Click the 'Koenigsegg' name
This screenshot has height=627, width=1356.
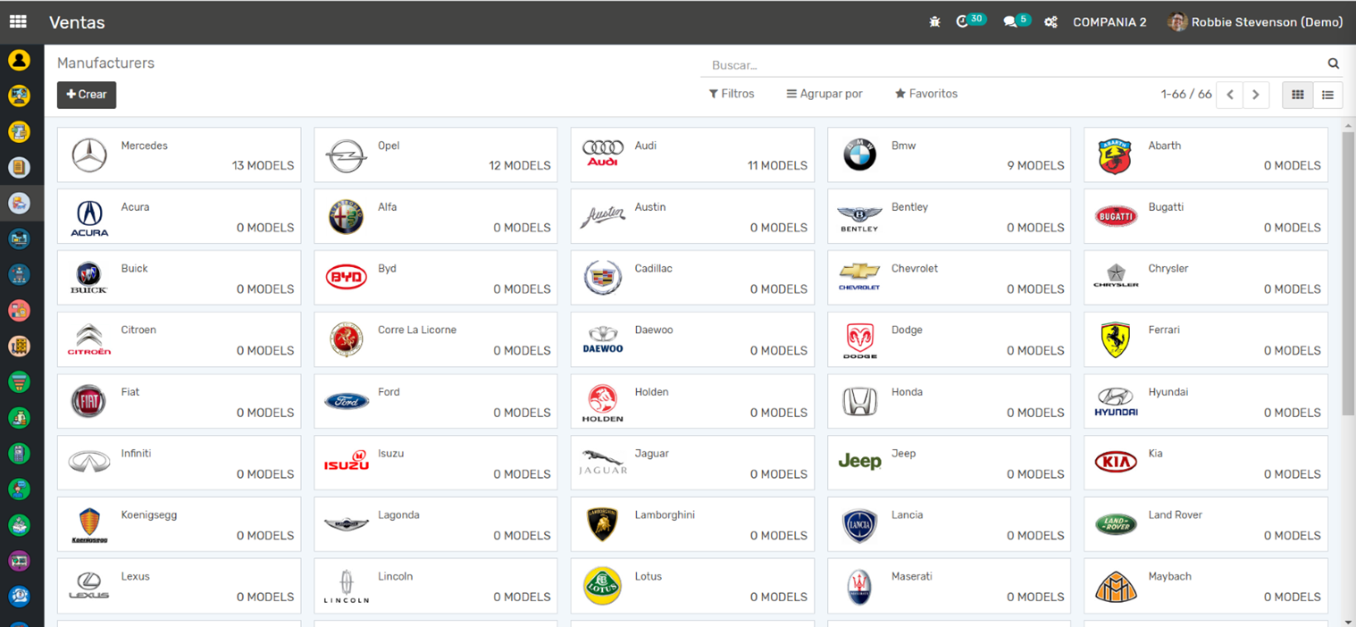pyautogui.click(x=149, y=515)
